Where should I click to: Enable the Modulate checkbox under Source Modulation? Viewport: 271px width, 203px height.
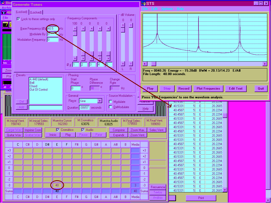(x=111, y=102)
